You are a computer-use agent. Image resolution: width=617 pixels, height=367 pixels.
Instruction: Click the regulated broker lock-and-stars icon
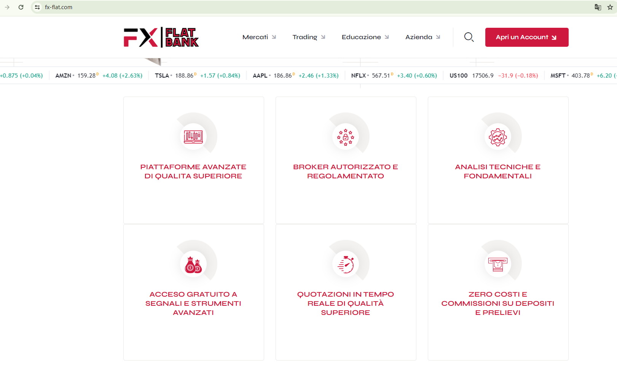(x=346, y=137)
